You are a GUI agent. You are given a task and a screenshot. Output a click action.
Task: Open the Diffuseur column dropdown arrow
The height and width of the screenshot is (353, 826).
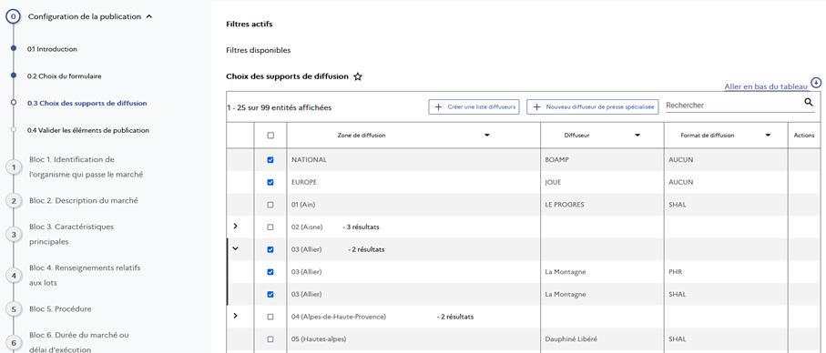coord(637,136)
